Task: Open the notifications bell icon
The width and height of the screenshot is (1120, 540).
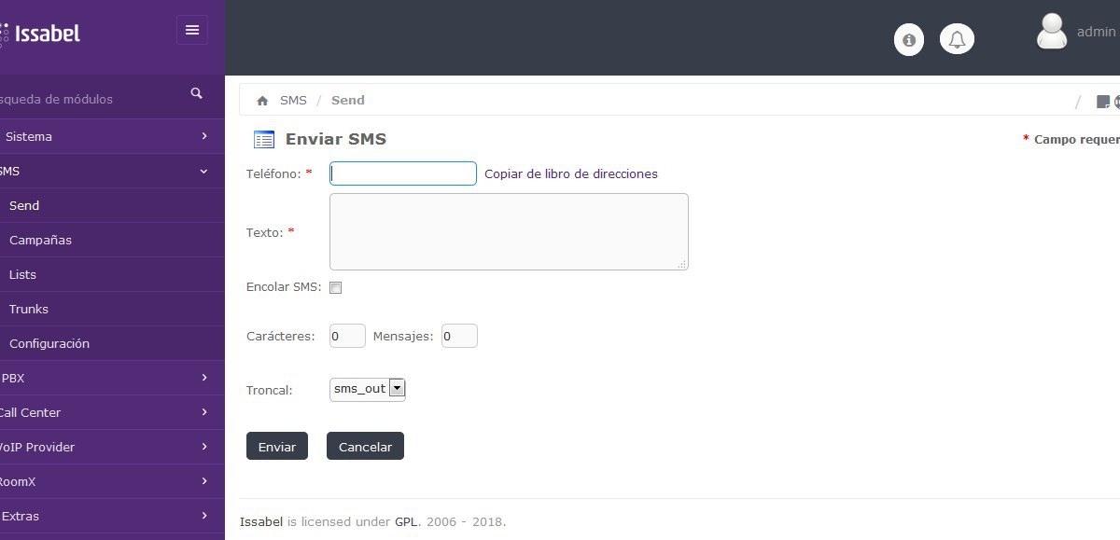Action: pos(957,39)
